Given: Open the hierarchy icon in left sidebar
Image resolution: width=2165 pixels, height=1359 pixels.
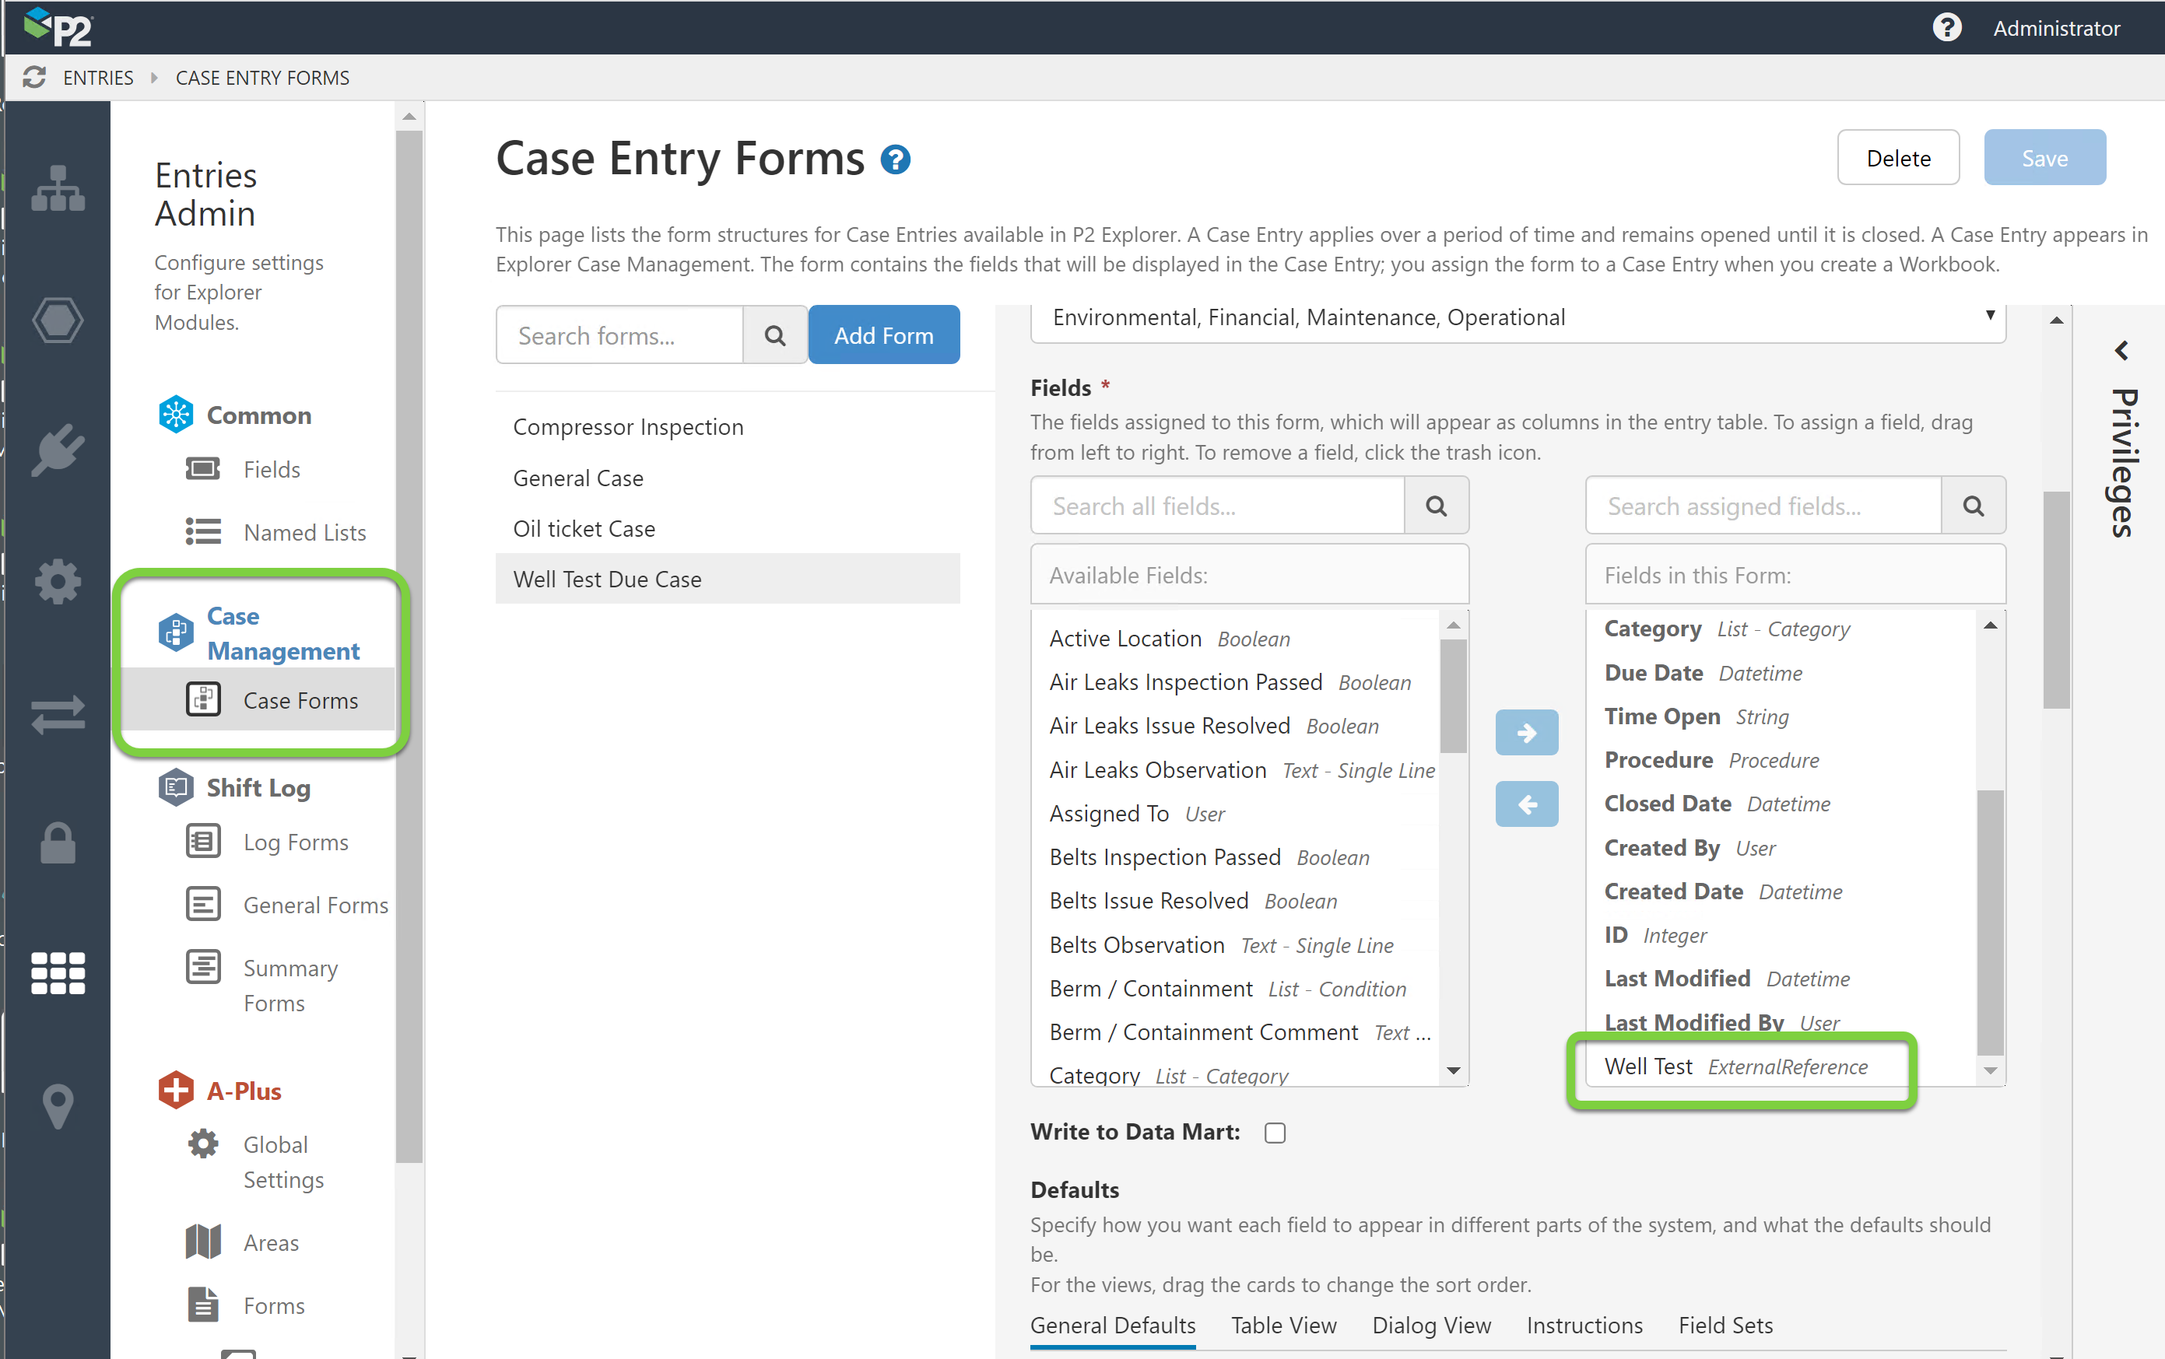Looking at the screenshot, I should coord(58,189).
